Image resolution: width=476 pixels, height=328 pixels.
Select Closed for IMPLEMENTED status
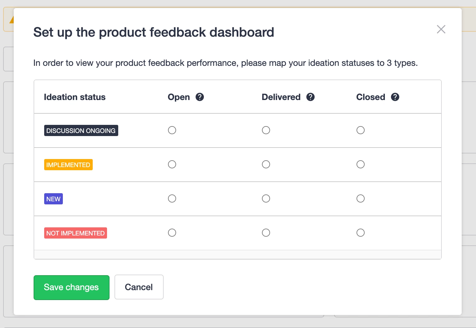pos(360,164)
